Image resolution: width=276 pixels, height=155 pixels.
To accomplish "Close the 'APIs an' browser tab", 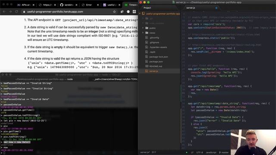I will (x=34, y=5).
